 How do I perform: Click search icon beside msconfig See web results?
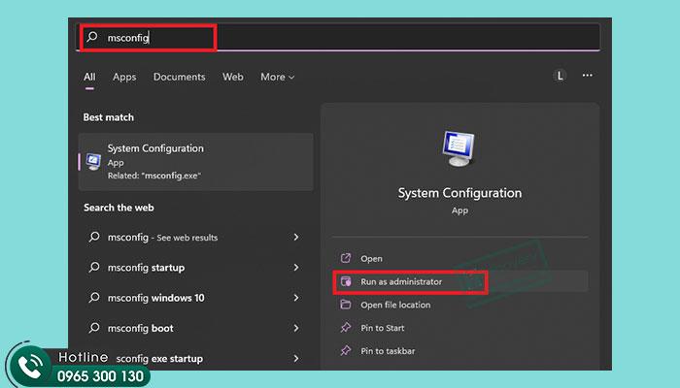pyautogui.click(x=94, y=237)
